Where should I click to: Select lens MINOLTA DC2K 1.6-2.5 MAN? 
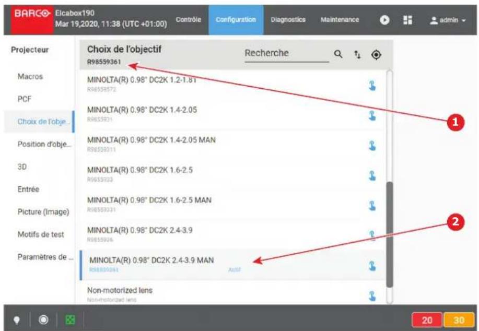click(232, 205)
